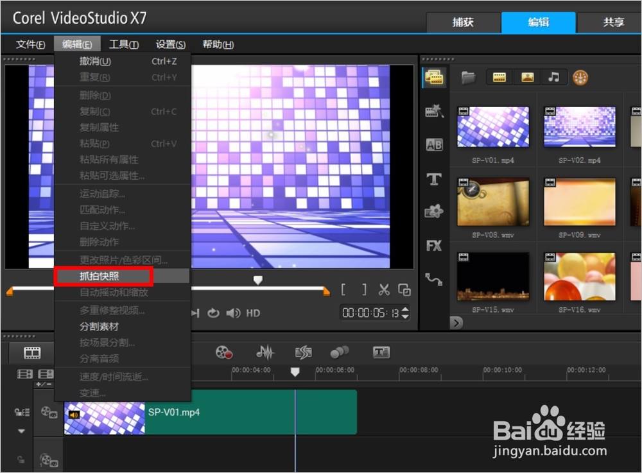Open the 文件 menu

point(30,44)
